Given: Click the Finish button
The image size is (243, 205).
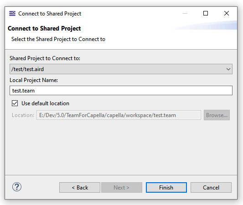Looking at the screenshot, I should click(166, 188).
